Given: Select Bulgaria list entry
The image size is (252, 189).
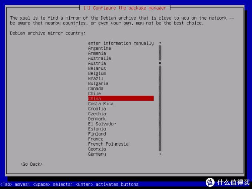Looking at the screenshot, I should pyautogui.click(x=98, y=84).
